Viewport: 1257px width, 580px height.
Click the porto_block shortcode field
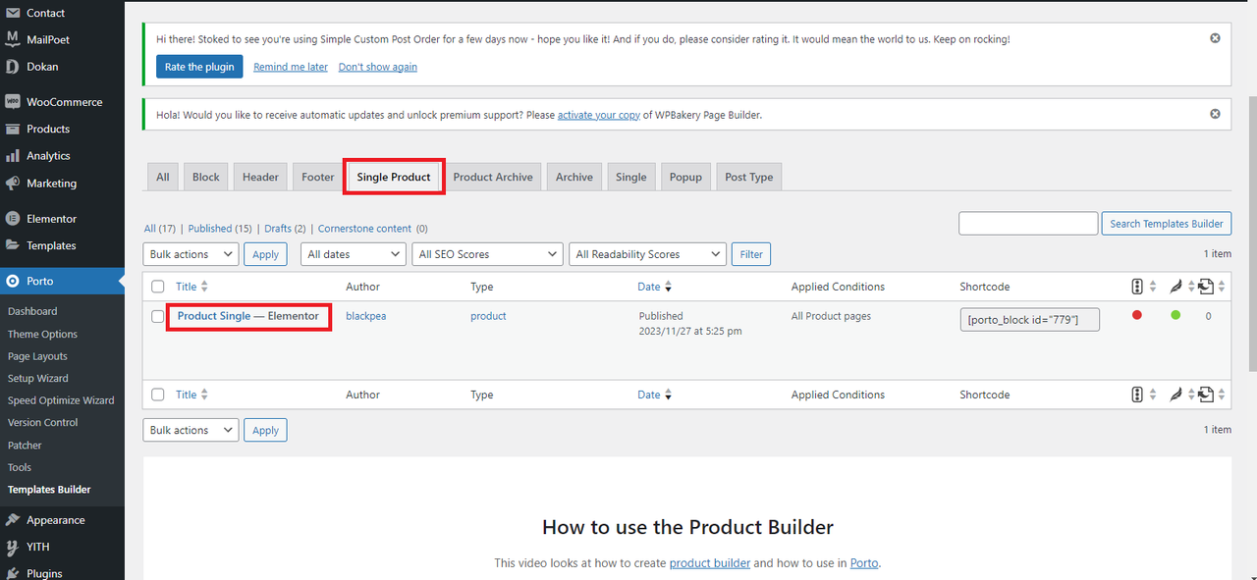click(1030, 320)
